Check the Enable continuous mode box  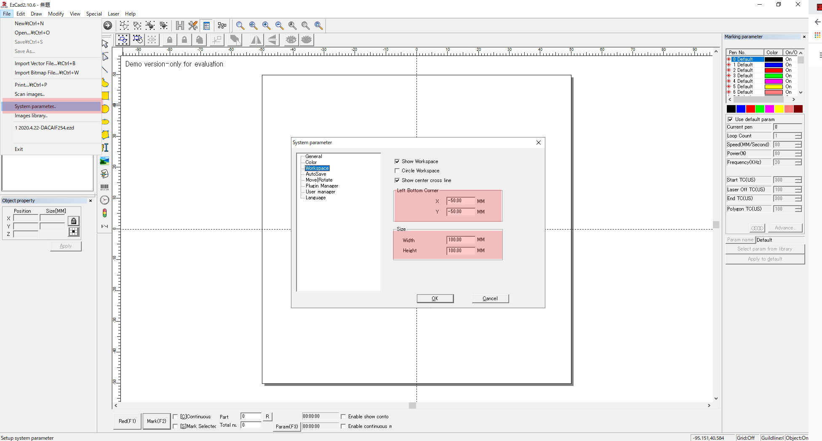coord(343,426)
